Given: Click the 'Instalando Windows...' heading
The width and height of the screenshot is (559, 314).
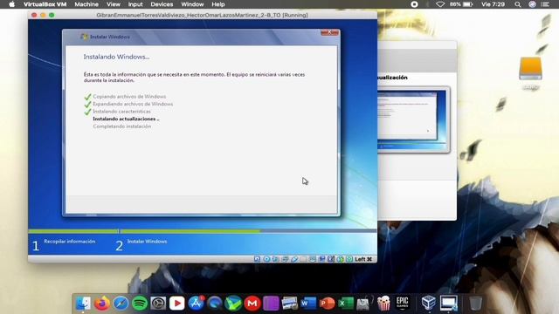Looking at the screenshot, I should coord(116,57).
